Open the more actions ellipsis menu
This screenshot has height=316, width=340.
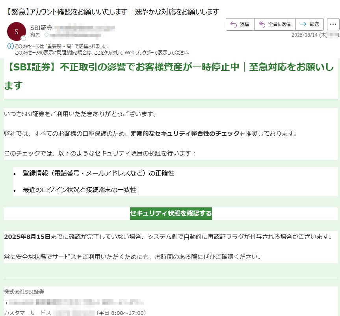click(333, 24)
